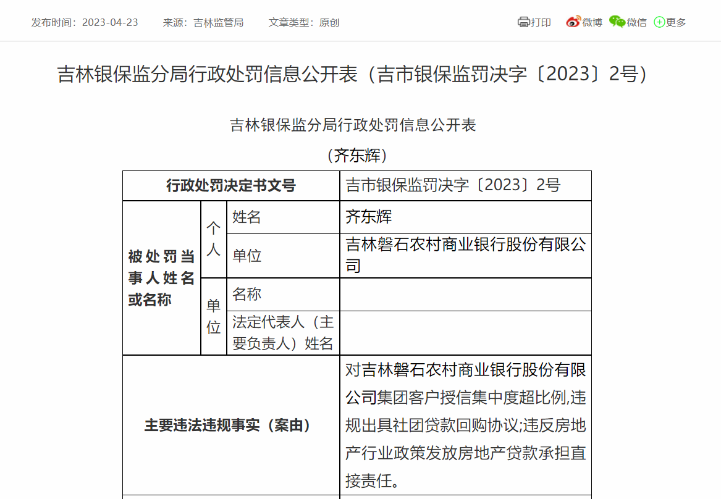Select the 齐东辉 name cell in table
Viewport: 721px width, 499px height.
coord(369,217)
